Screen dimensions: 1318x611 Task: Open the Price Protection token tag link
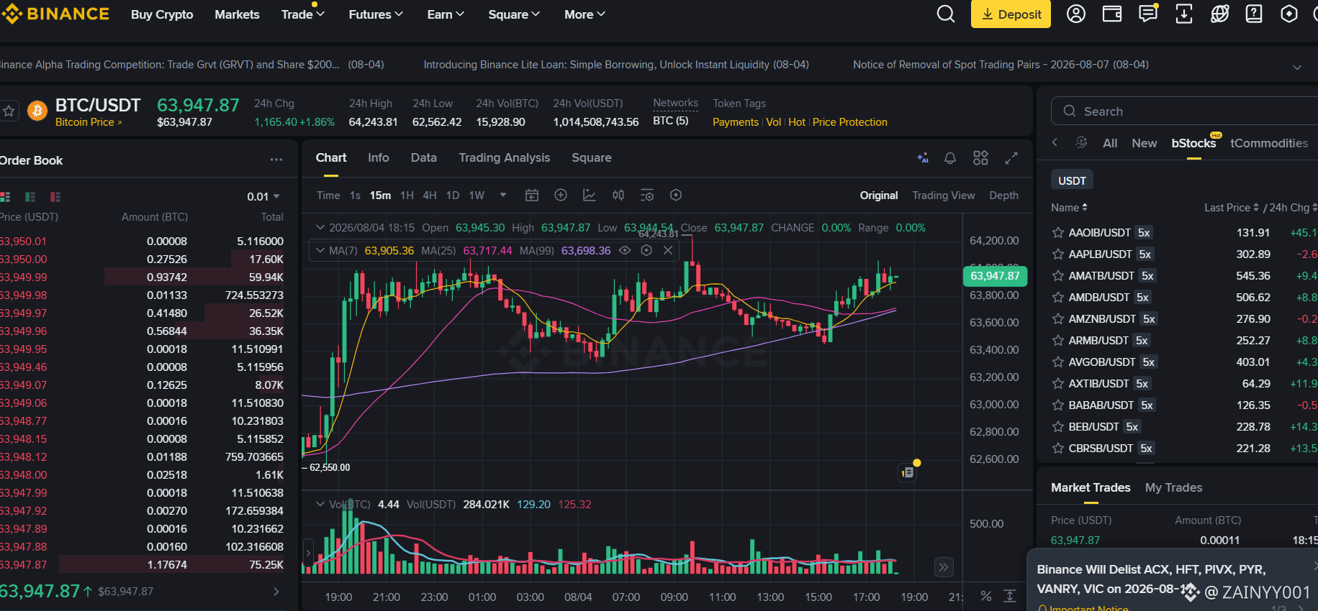[849, 122]
